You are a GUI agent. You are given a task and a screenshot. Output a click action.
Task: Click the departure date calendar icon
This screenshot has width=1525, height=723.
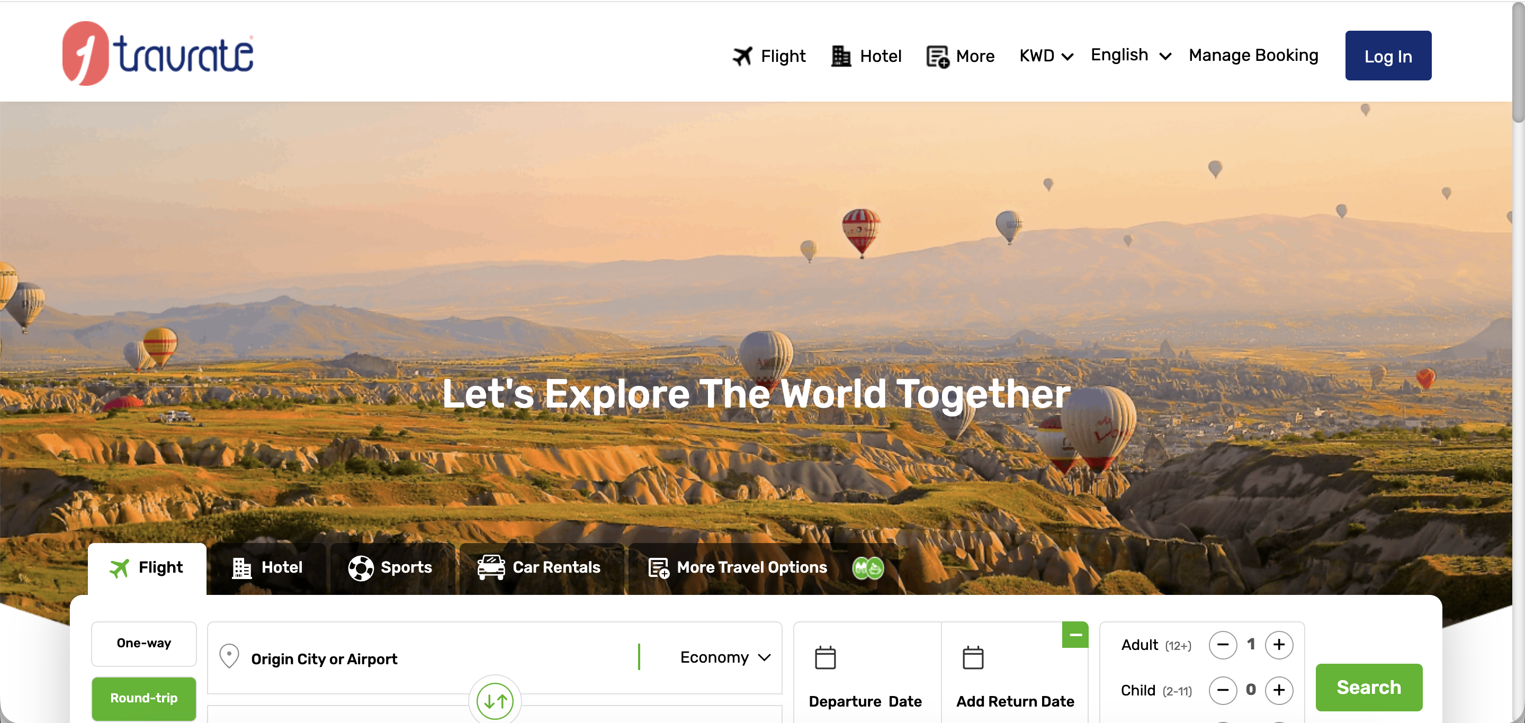824,657
